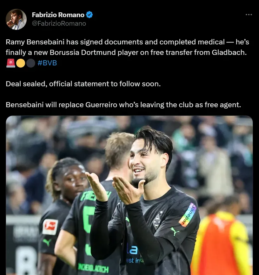The width and height of the screenshot is (259, 275).
Task: Click the yellow circle emoji
Action: click(21, 63)
